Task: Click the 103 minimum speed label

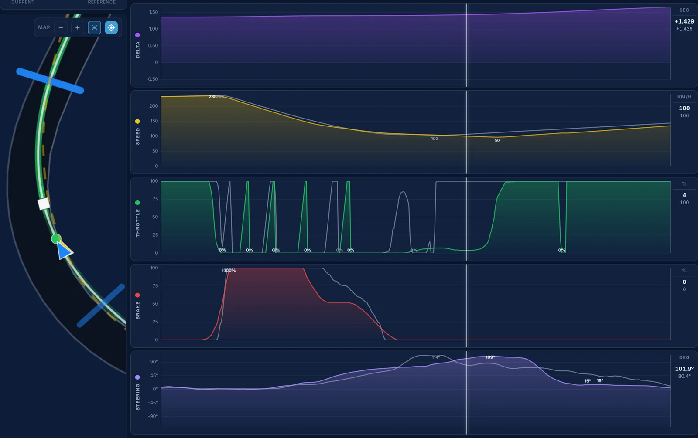Action: click(x=435, y=139)
